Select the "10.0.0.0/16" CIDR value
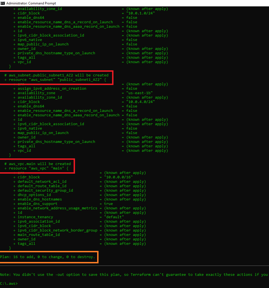The image size is (269, 288). [x=118, y=177]
